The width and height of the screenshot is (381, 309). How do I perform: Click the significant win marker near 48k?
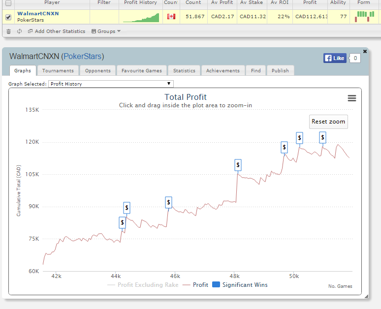click(x=238, y=165)
